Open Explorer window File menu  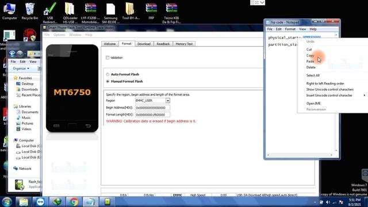(x=13, y=62)
